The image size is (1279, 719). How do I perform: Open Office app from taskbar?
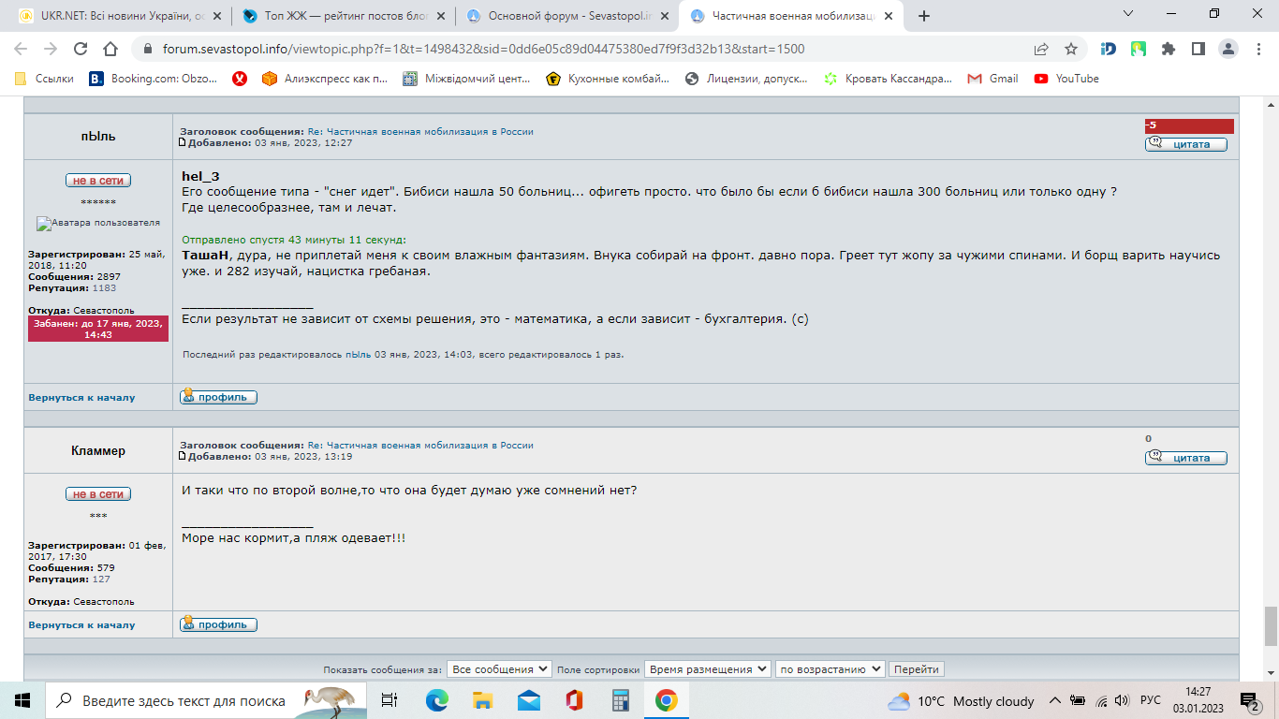point(575,700)
